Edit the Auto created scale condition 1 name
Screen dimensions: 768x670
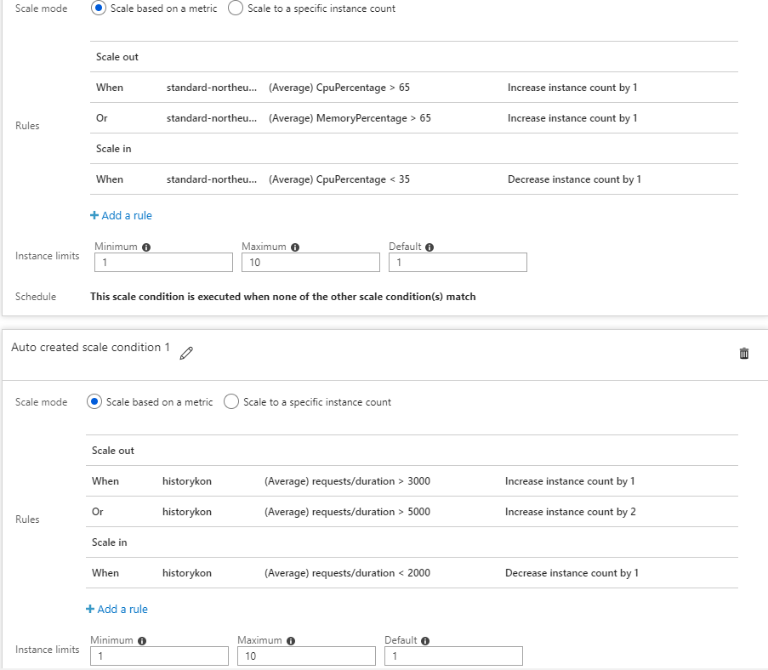tap(186, 353)
